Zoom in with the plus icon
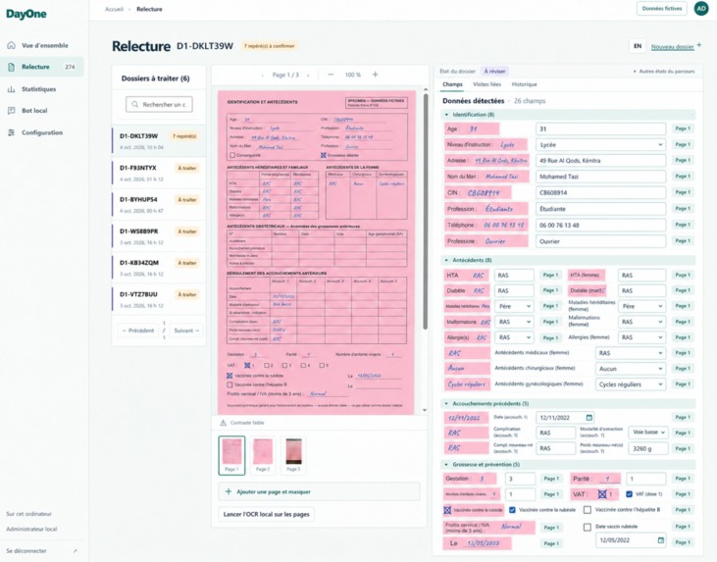 pyautogui.click(x=375, y=75)
